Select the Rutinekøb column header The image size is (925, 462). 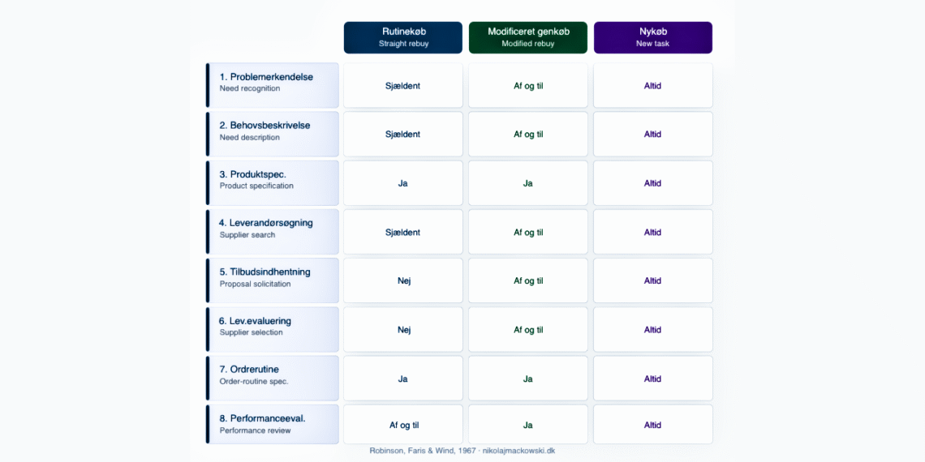(403, 37)
